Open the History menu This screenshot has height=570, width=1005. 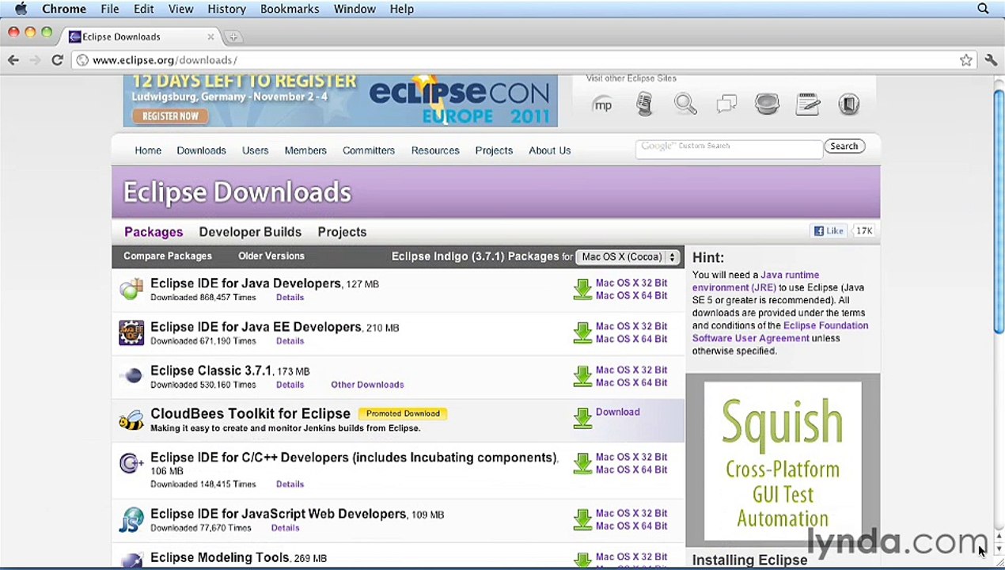(x=226, y=9)
